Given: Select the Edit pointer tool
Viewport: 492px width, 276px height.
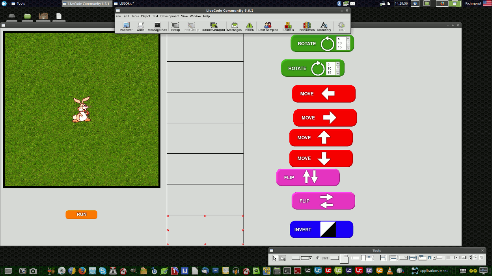Looking at the screenshot, I should pos(283,258).
